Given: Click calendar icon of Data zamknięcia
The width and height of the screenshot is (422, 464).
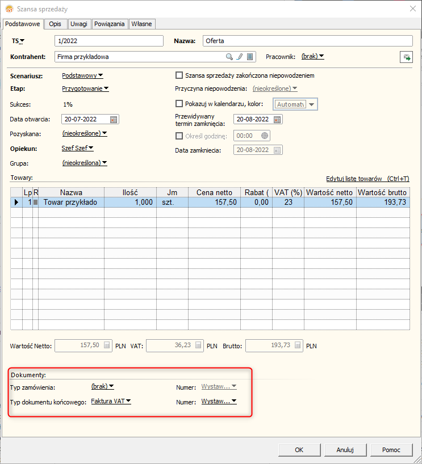Looking at the screenshot, I should [x=277, y=150].
